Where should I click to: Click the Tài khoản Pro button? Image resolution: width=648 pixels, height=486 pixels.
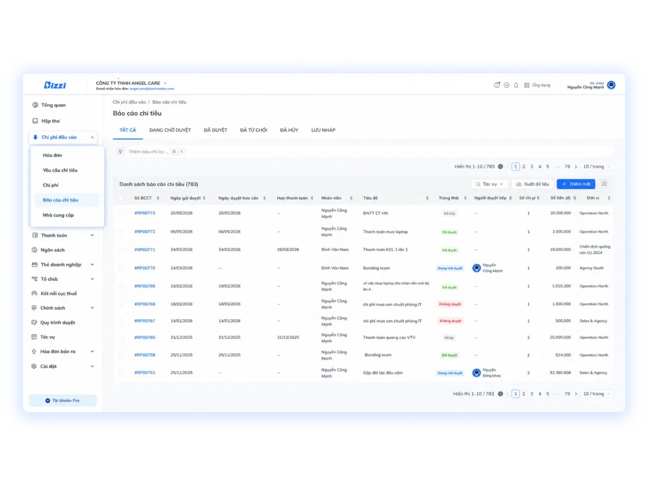click(63, 400)
